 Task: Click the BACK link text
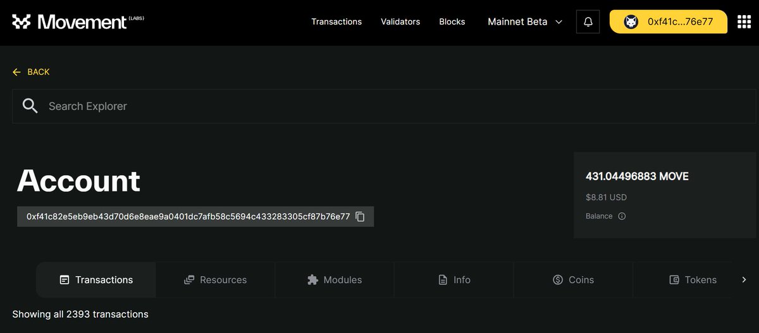pos(39,72)
